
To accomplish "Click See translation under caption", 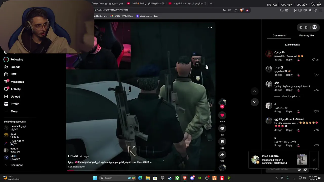I will point(77,167).
